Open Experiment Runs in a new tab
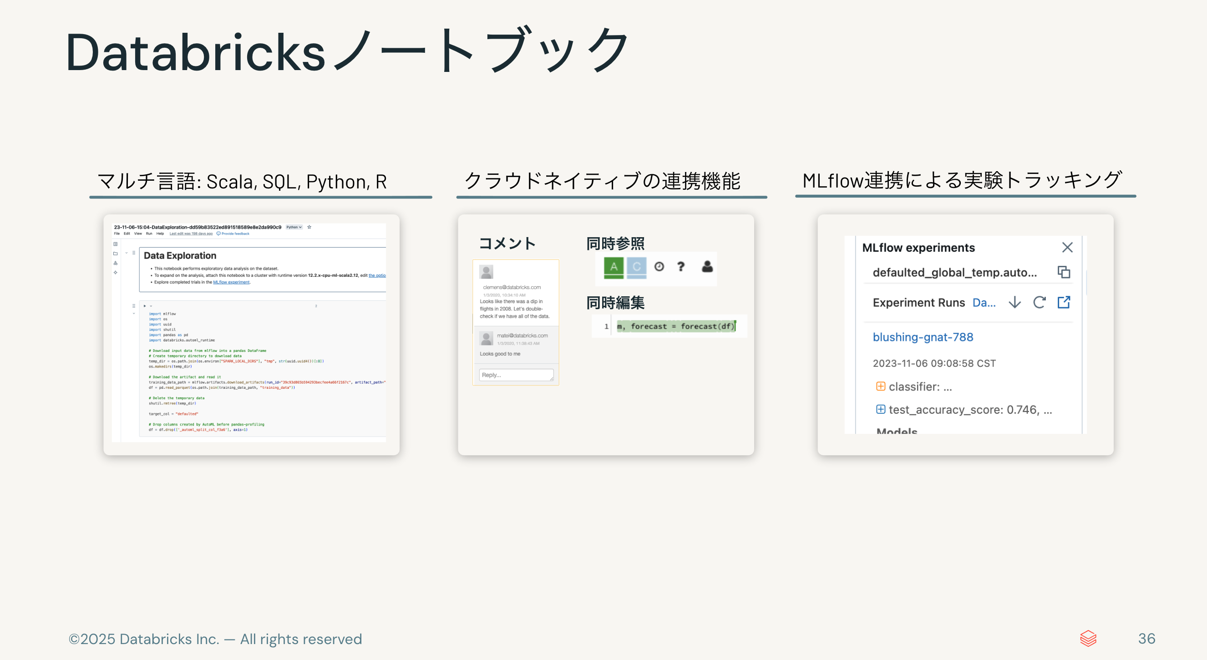 (x=1065, y=303)
